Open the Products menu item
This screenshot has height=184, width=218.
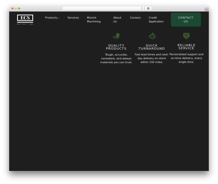(x=51, y=18)
